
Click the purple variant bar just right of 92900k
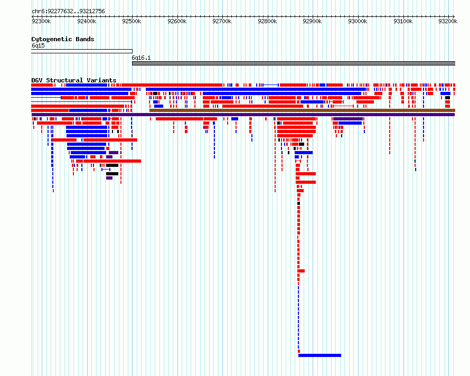tap(347, 119)
